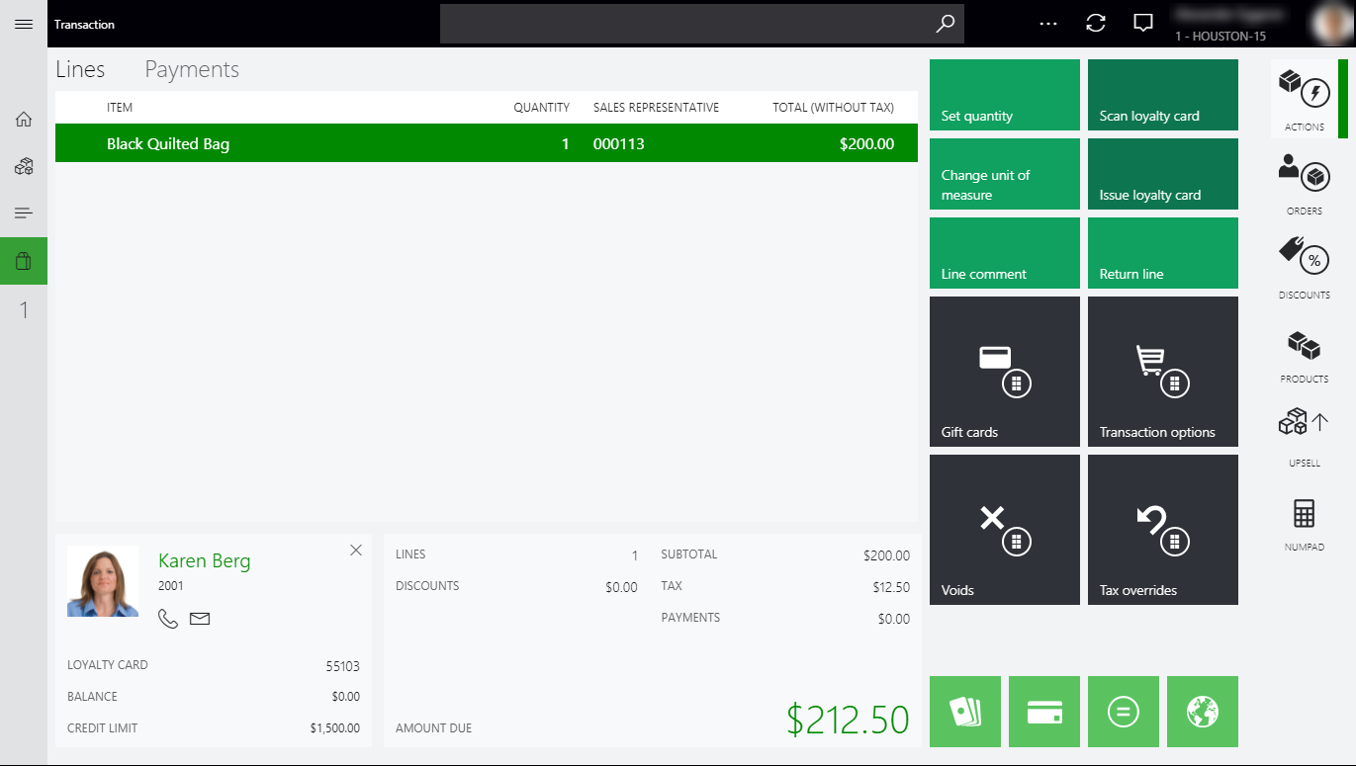Click the phone icon on Karen Berg's card

[x=168, y=619]
